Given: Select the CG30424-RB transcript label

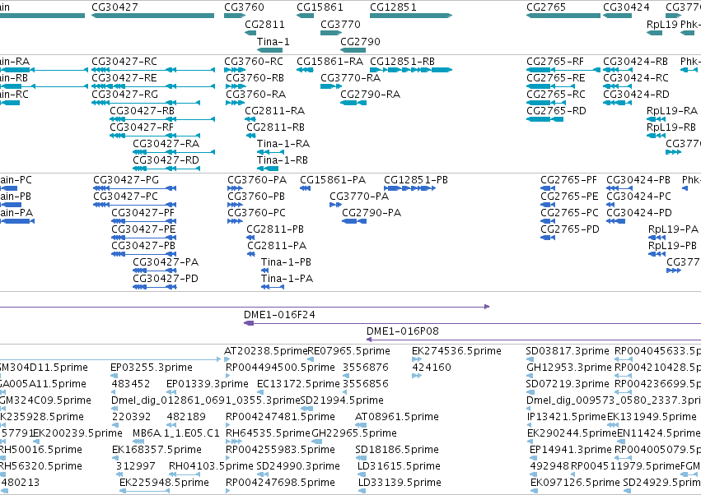Looking at the screenshot, I should 635,61.
